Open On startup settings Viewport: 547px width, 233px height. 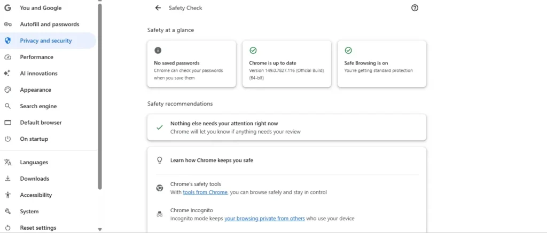(x=48, y=139)
